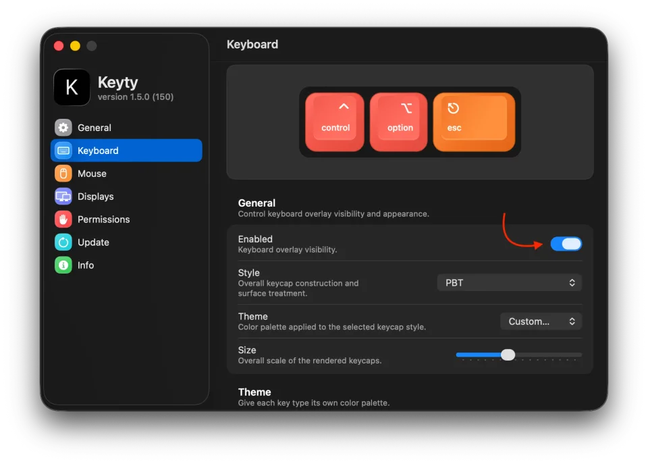Screen dimensions: 648x464
Task: Click the orange Mouse icon in sidebar
Action: pyautogui.click(x=63, y=174)
